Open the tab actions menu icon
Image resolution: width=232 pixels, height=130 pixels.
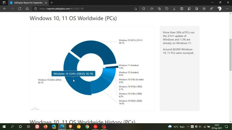tap(4, 3)
